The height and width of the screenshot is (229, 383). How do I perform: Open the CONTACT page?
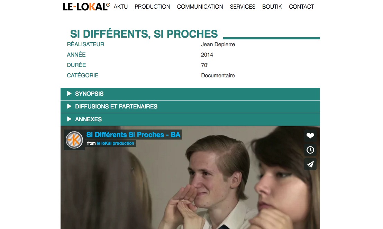pos(301,7)
